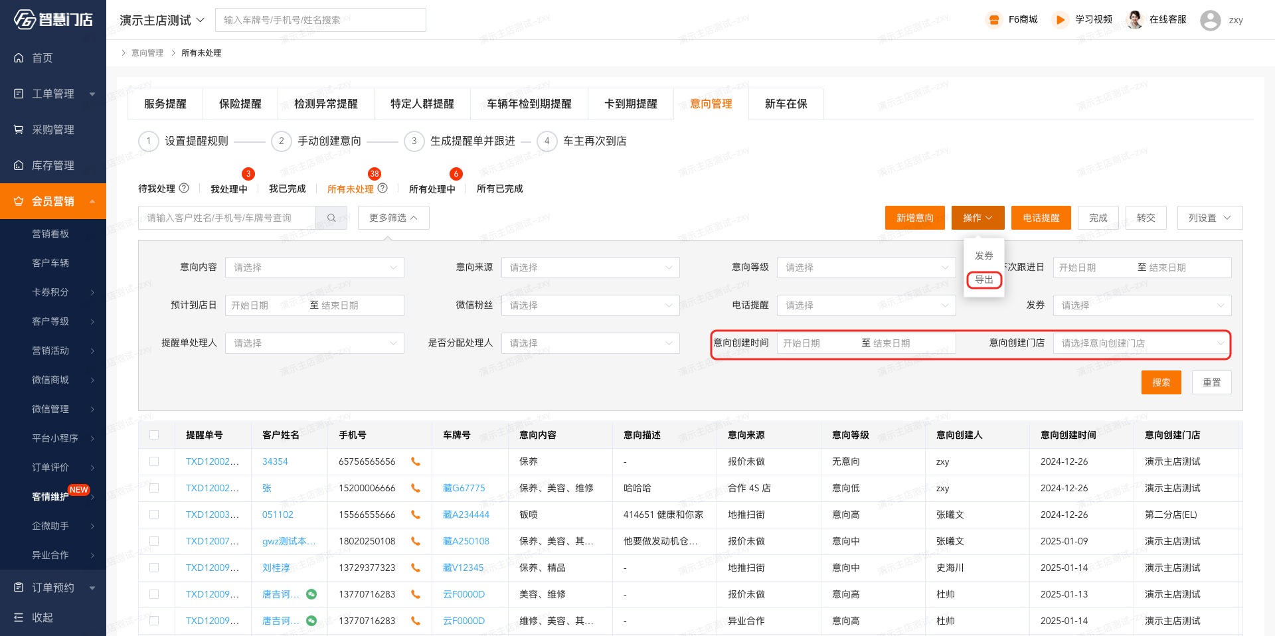Check the row for customer 张
Screen dimensions: 1275x636
(154, 488)
